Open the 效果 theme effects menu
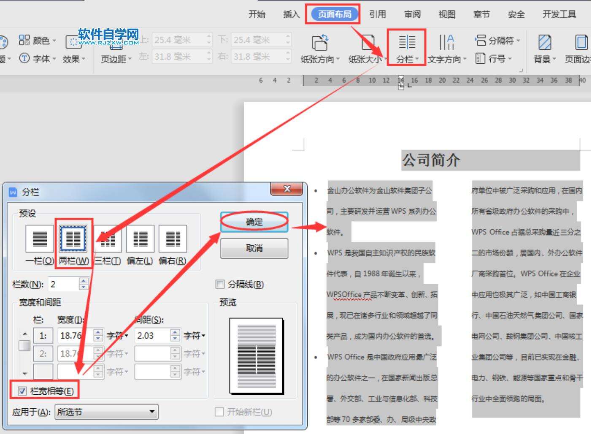The width and height of the screenshot is (592, 434). click(74, 50)
